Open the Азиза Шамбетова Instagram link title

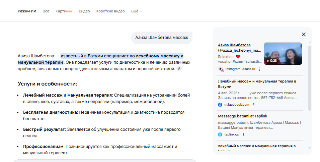tap(239, 48)
